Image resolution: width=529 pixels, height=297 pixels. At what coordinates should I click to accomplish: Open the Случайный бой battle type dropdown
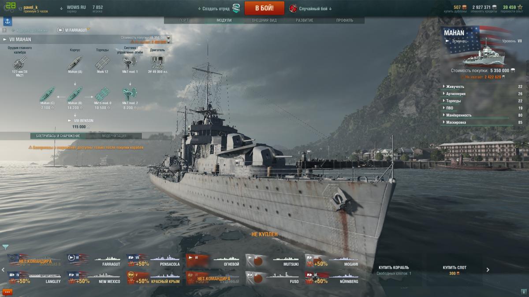[310, 8]
